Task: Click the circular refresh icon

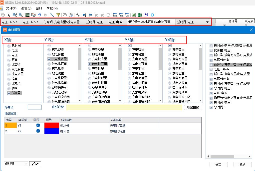Action: (x=108, y=15)
